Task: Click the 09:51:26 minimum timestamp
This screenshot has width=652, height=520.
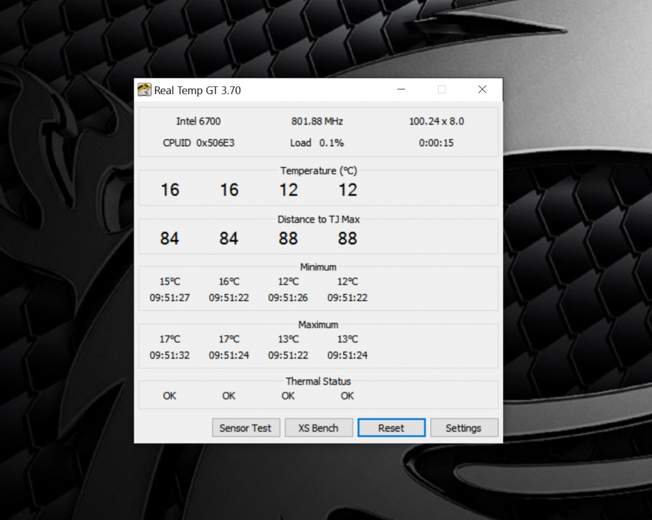Action: [288, 298]
